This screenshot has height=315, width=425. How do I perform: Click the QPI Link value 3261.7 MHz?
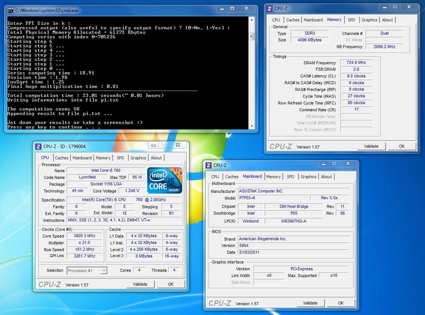coord(85,256)
